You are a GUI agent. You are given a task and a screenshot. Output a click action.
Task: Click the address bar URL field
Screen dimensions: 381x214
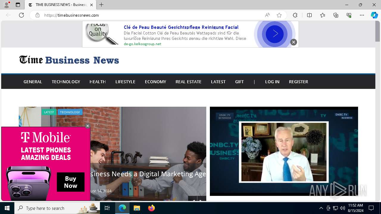click(152, 15)
